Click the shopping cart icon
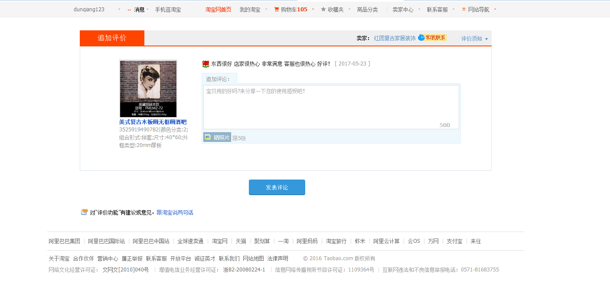Screen dimensions: 610x281 tap(277, 9)
